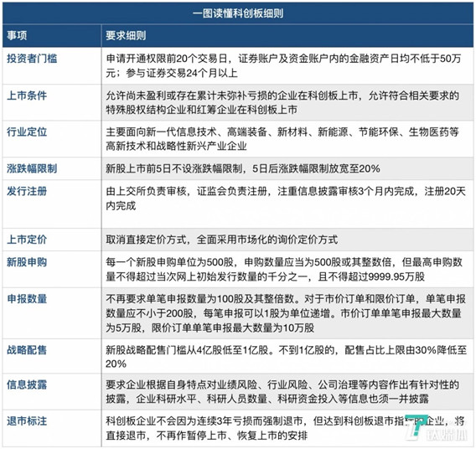This screenshot has width=476, height=449.
Task: Click the 上市定价 row label
Action: coord(27,240)
